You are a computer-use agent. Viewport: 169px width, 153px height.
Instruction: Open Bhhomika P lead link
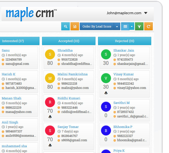[x=123, y=127]
